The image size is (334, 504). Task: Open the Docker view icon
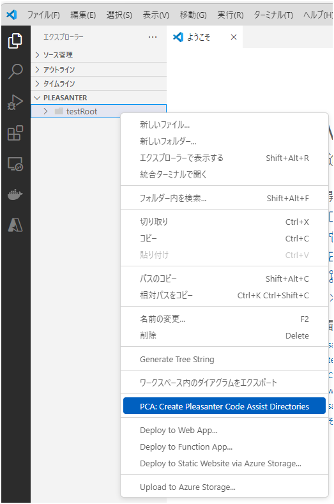pos(15,194)
